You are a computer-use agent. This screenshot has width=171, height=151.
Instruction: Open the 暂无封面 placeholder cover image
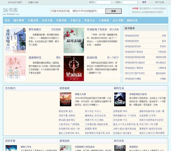pos(74,40)
